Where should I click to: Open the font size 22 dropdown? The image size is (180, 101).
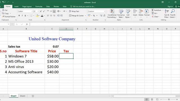(x=38, y=11)
